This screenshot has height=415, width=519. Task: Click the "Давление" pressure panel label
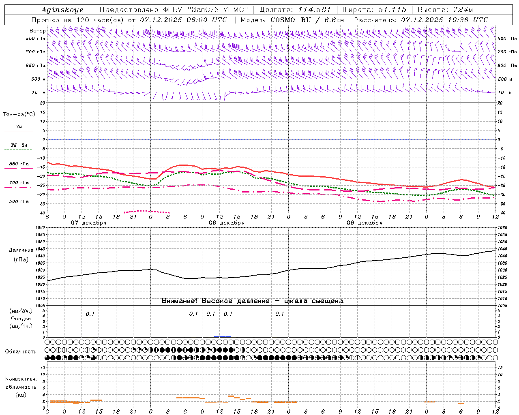(x=21, y=250)
